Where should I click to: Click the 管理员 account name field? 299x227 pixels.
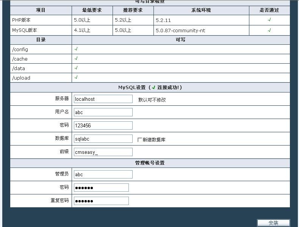(103, 174)
